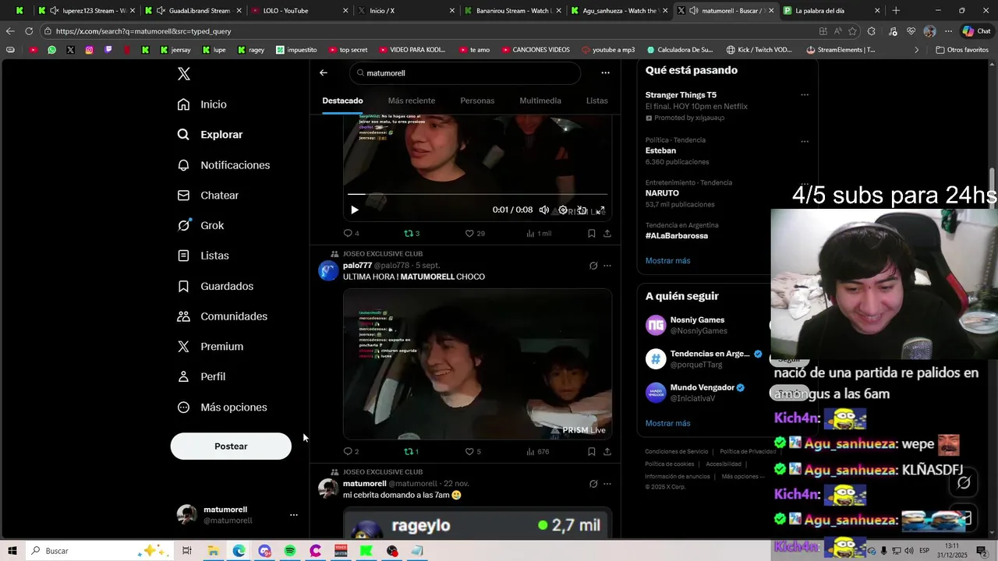This screenshot has height=561, width=998.
Task: Open Comunidades in the sidebar
Action: pos(221,316)
